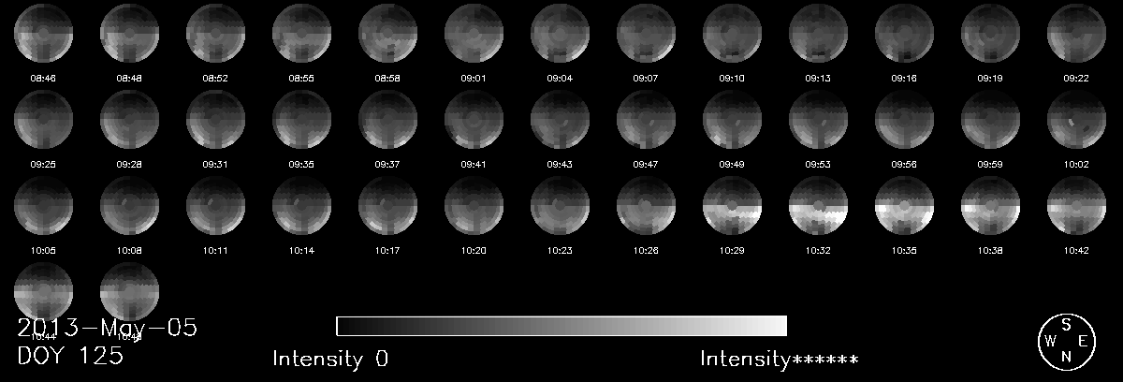
Task: Select the 09:31 image frame
Action: coord(216,120)
